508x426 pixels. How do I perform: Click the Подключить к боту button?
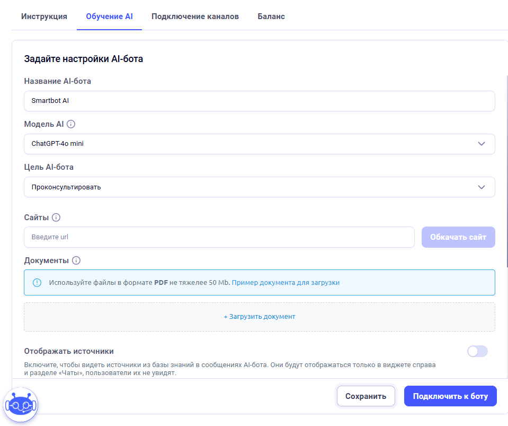click(450, 396)
